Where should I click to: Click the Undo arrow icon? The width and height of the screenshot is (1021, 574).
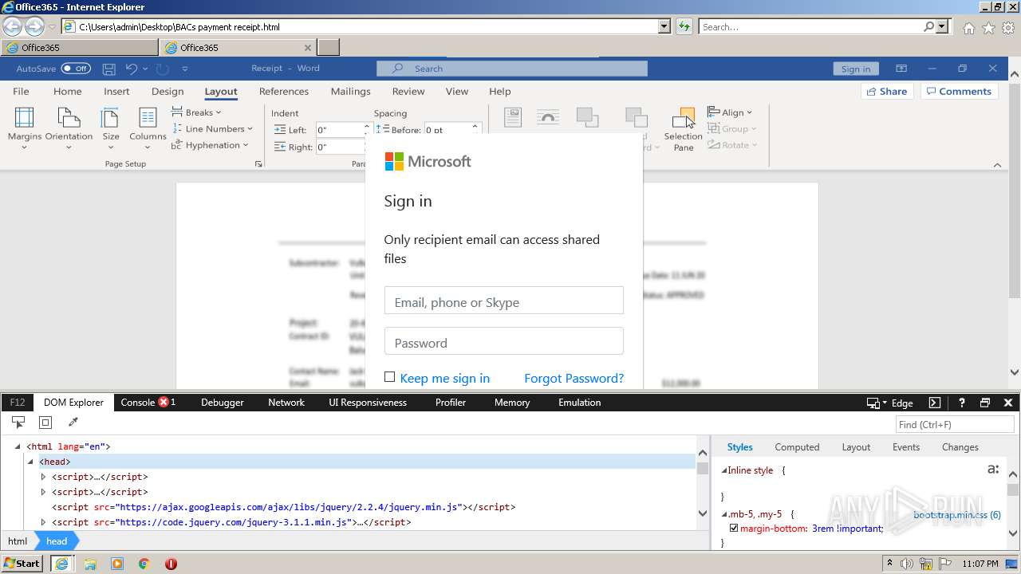(132, 69)
